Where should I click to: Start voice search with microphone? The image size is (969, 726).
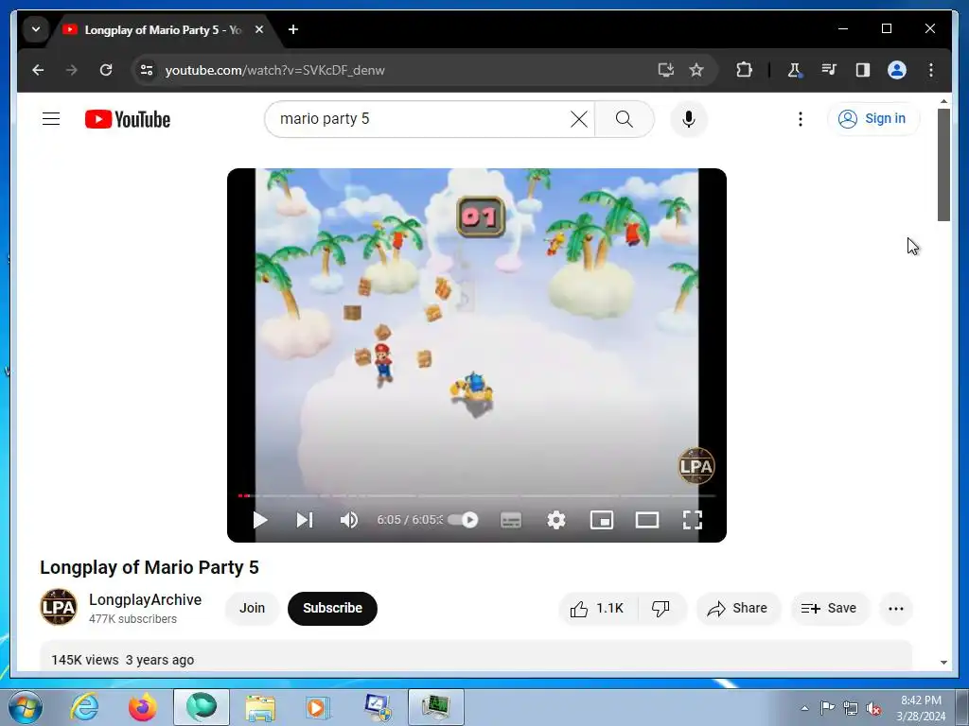689,118
